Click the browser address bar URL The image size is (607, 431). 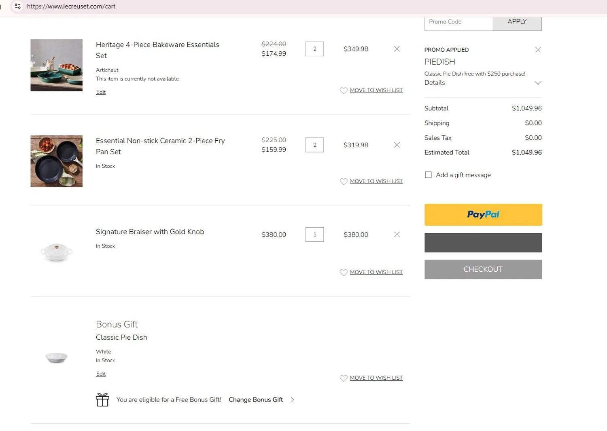click(x=71, y=6)
